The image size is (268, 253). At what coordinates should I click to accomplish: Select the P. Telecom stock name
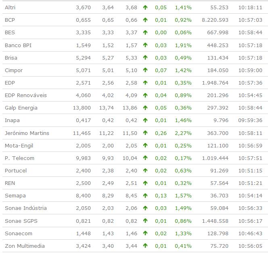click(x=19, y=158)
